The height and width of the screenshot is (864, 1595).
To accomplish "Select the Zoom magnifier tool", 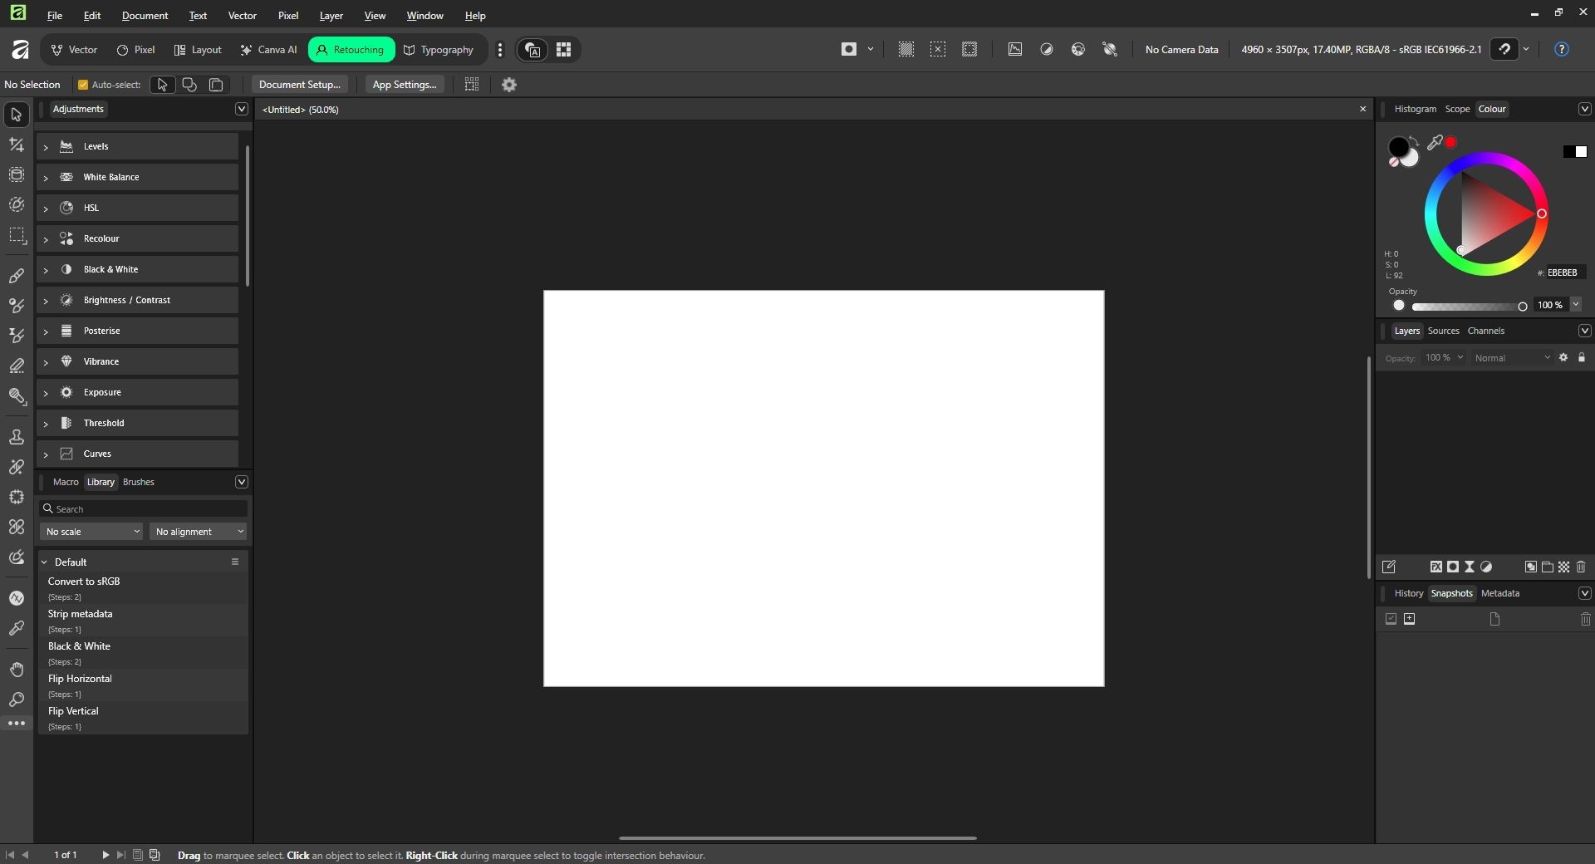I will (x=17, y=700).
